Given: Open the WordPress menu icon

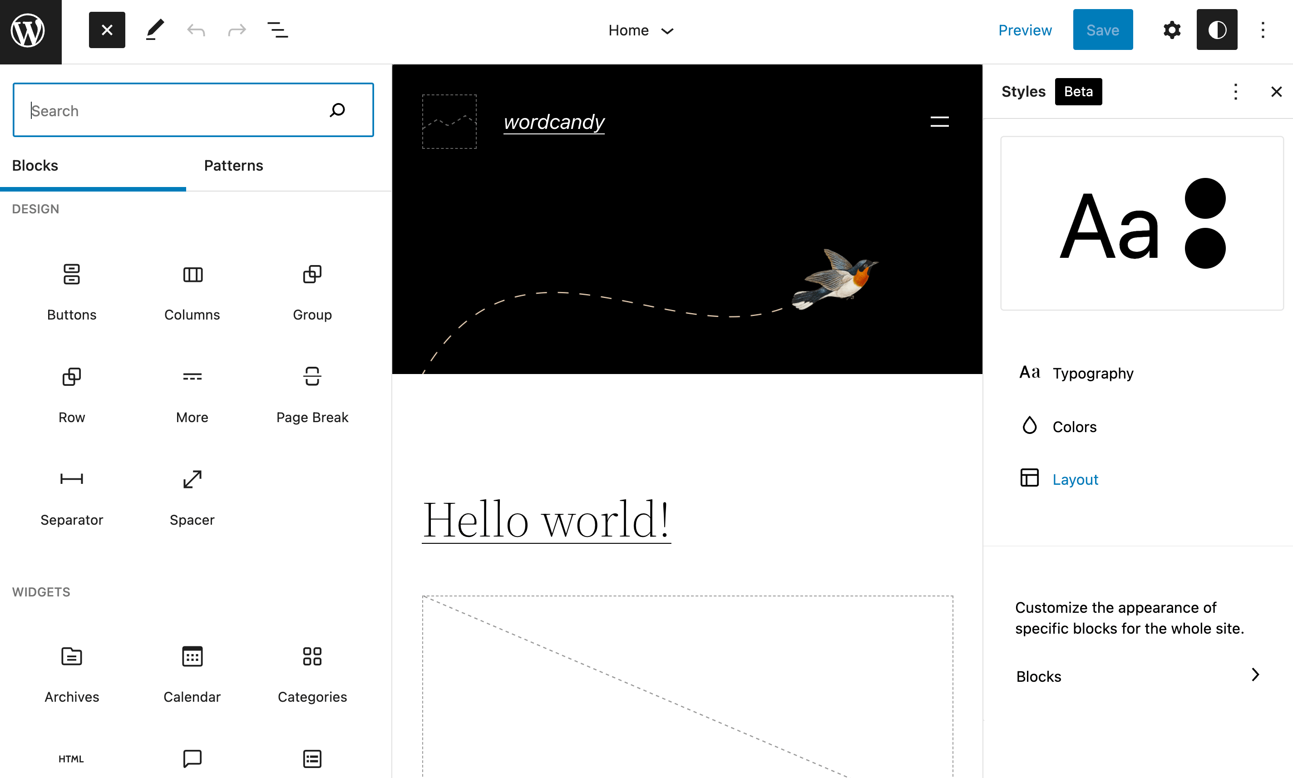Looking at the screenshot, I should 30,30.
